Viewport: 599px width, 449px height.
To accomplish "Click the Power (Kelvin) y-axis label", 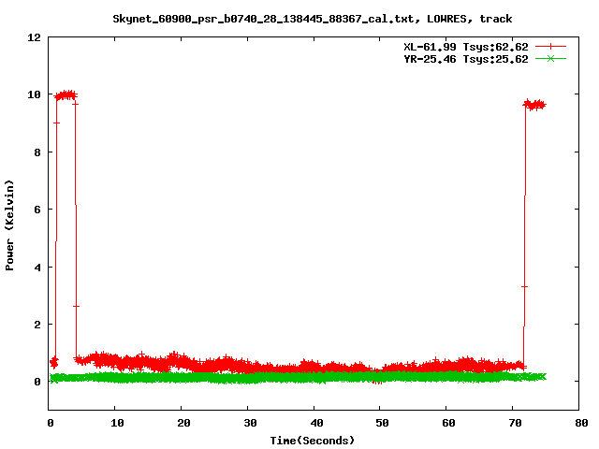I will (x=9, y=225).
